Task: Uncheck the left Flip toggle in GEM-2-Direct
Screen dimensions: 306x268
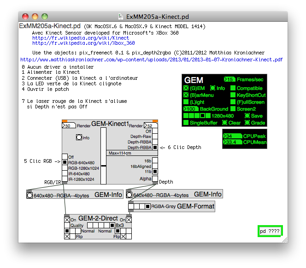Action: click(67, 237)
